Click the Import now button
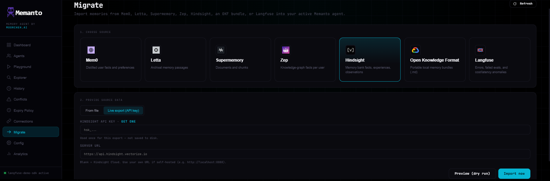550x181 pixels. click(x=514, y=174)
